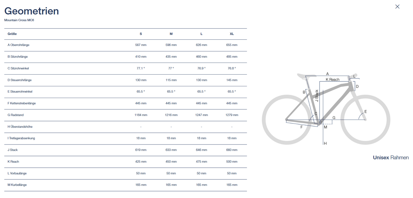This screenshot has height=198, width=413.
Task: Click the 'M Kurbellänge' row label
Action: click(17, 185)
